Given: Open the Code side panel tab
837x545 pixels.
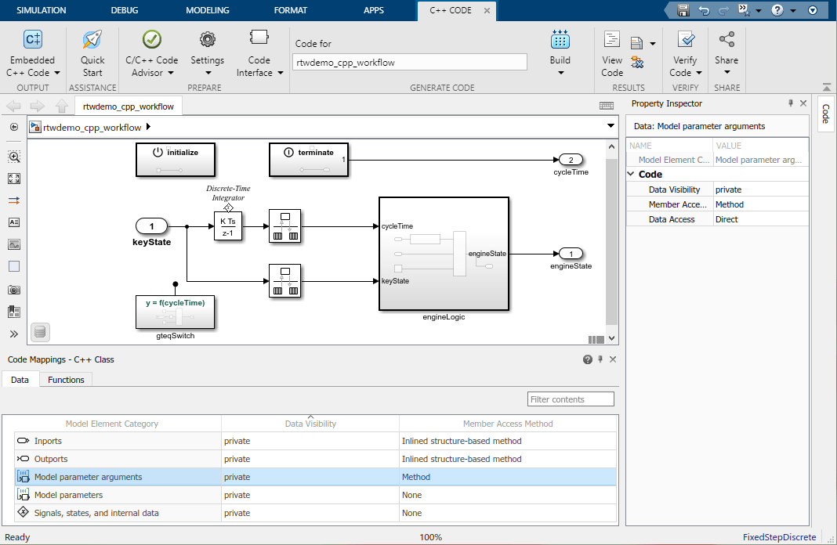Looking at the screenshot, I should 825,114.
